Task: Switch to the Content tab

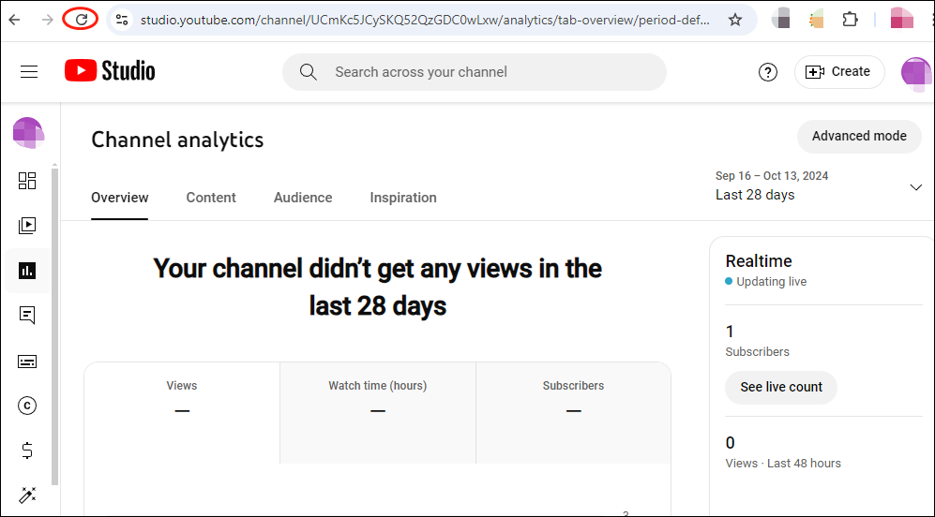Action: (211, 198)
